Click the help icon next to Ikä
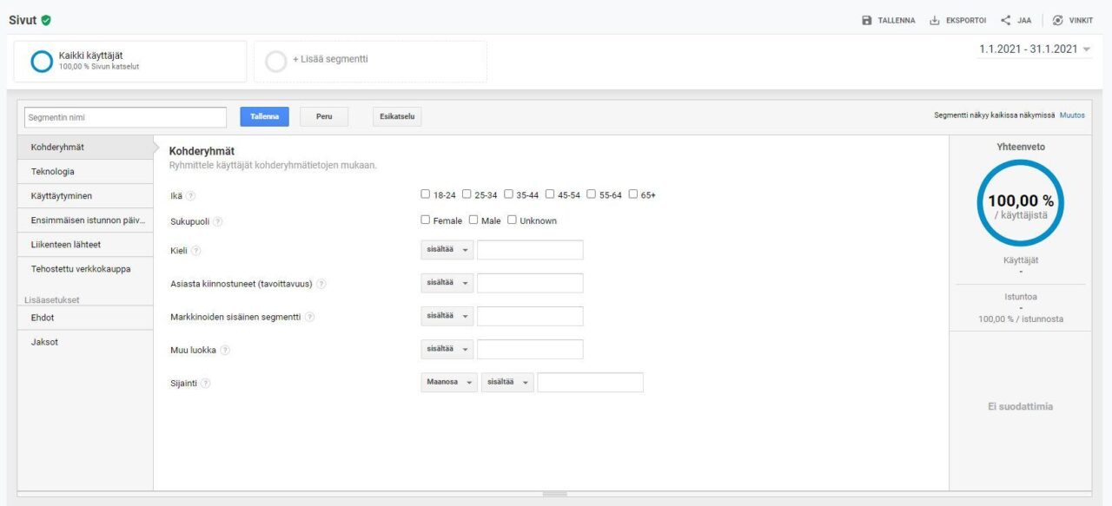1112x506 pixels. pos(191,196)
